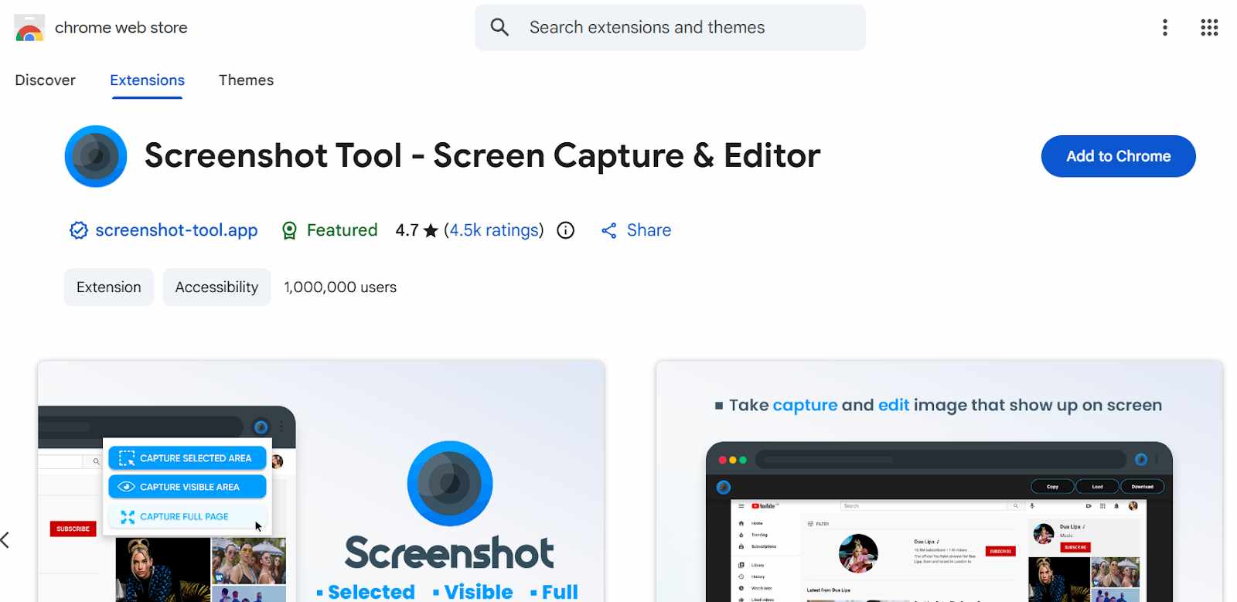Click the Chrome Web Store rainbow logo
This screenshot has height=602, width=1237.
click(29, 28)
